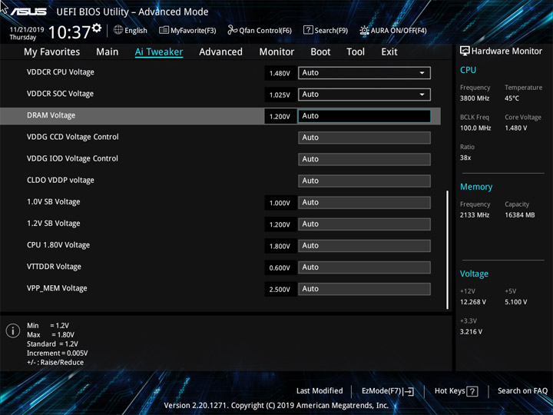Click Memory Capacity 16384 MB value
Viewport: 553px width, 415px height.
(520, 215)
